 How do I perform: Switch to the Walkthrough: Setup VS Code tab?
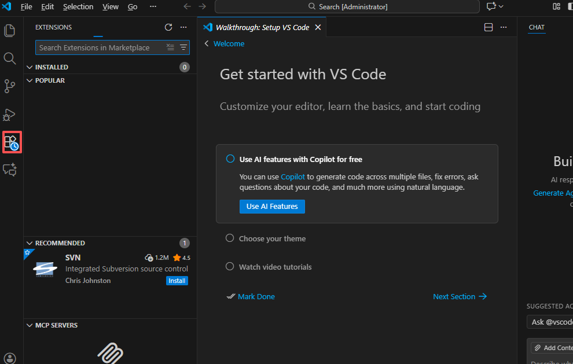(x=262, y=27)
